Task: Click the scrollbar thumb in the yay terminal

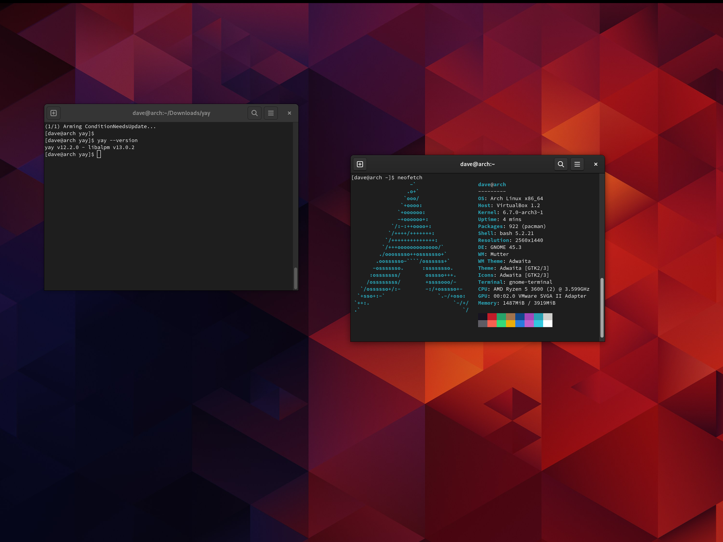Action: [x=296, y=278]
